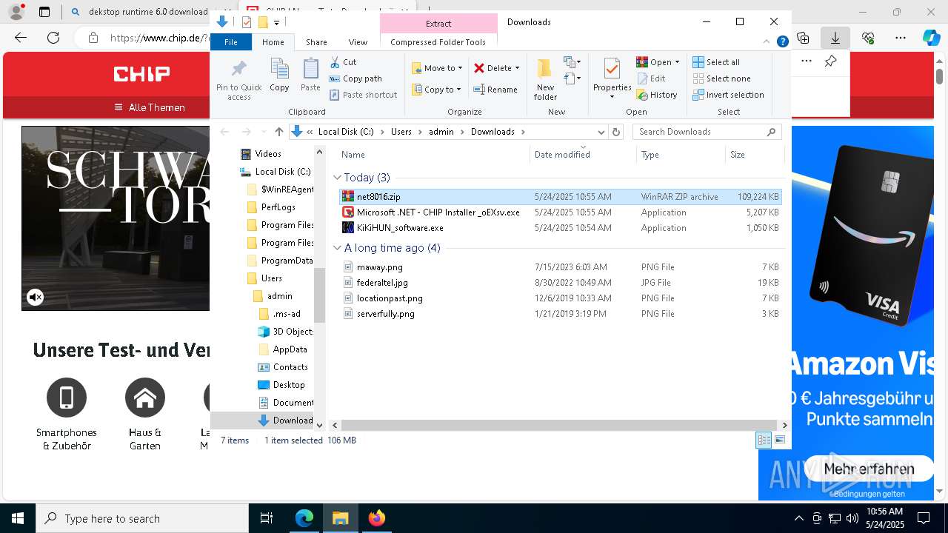
Task: Open the Copy to dropdown
Action: 436,90
